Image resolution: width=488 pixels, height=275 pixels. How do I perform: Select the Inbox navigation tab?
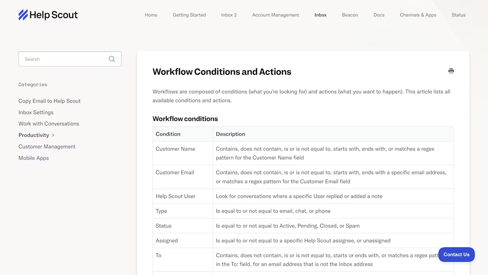320,15
